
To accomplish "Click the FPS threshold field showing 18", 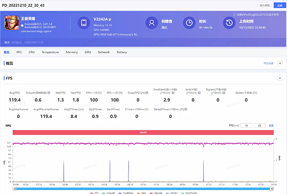I will [x=246, y=125].
